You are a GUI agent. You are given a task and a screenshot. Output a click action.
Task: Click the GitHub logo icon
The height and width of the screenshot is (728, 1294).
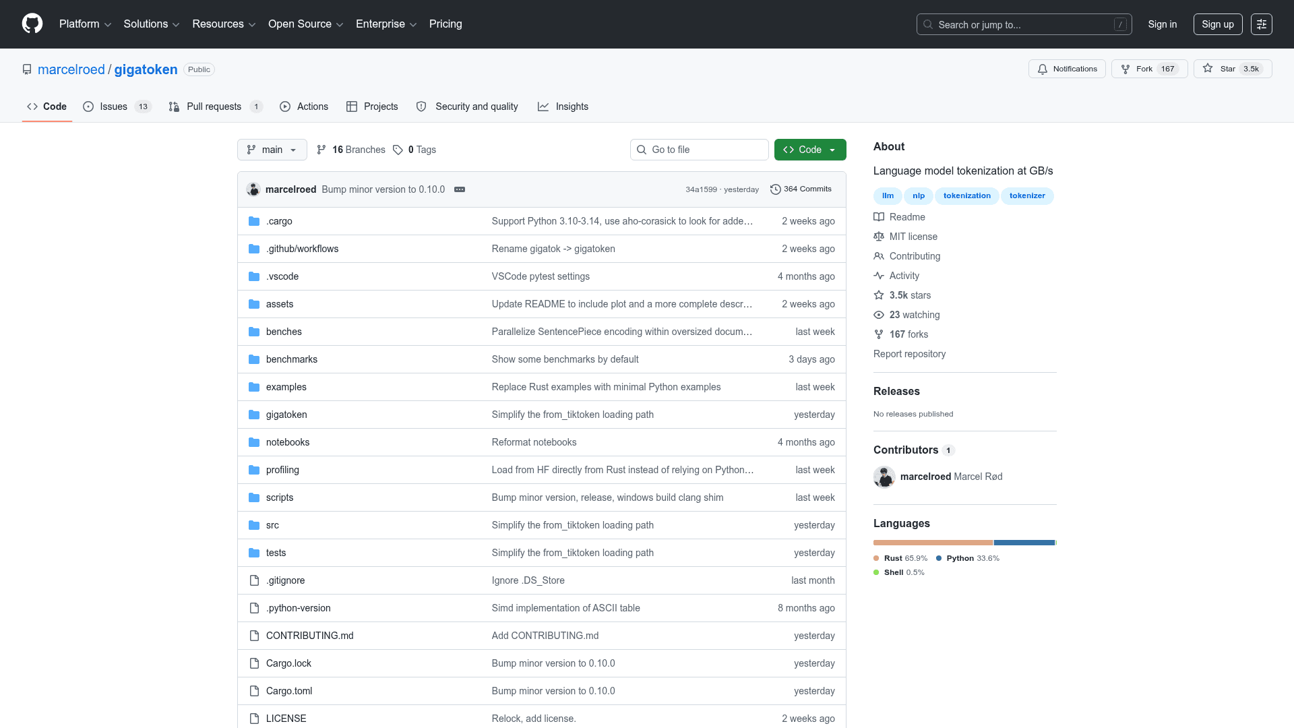point(32,24)
